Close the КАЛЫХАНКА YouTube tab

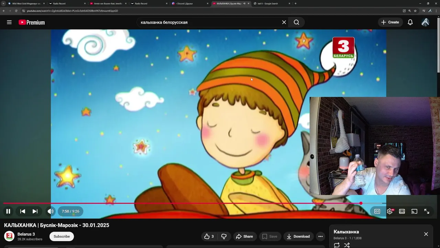click(x=249, y=3)
